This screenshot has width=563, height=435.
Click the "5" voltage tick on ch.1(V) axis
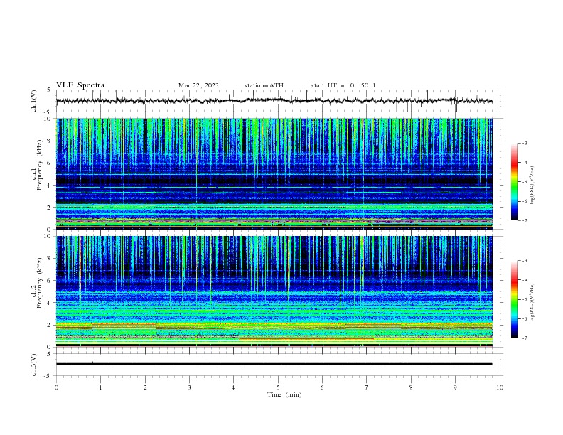(49, 90)
